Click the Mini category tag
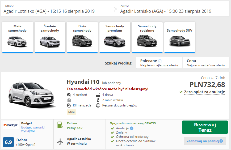231x150 pixels. pyautogui.click(x=72, y=112)
